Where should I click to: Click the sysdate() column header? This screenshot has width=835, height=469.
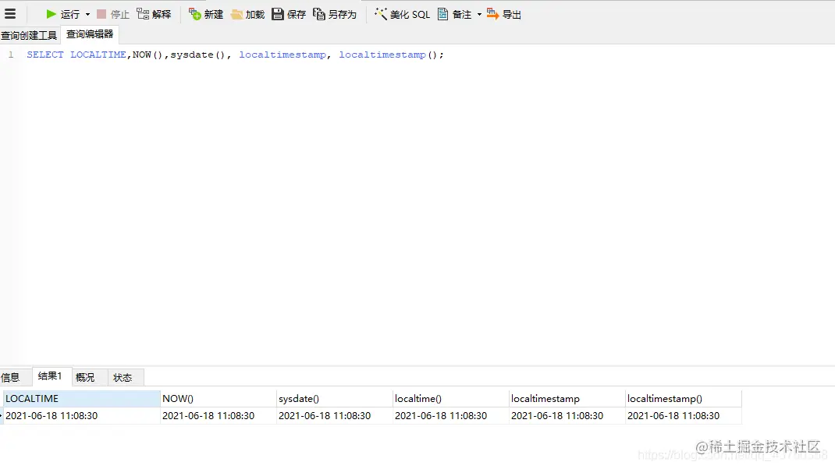pyautogui.click(x=335, y=398)
